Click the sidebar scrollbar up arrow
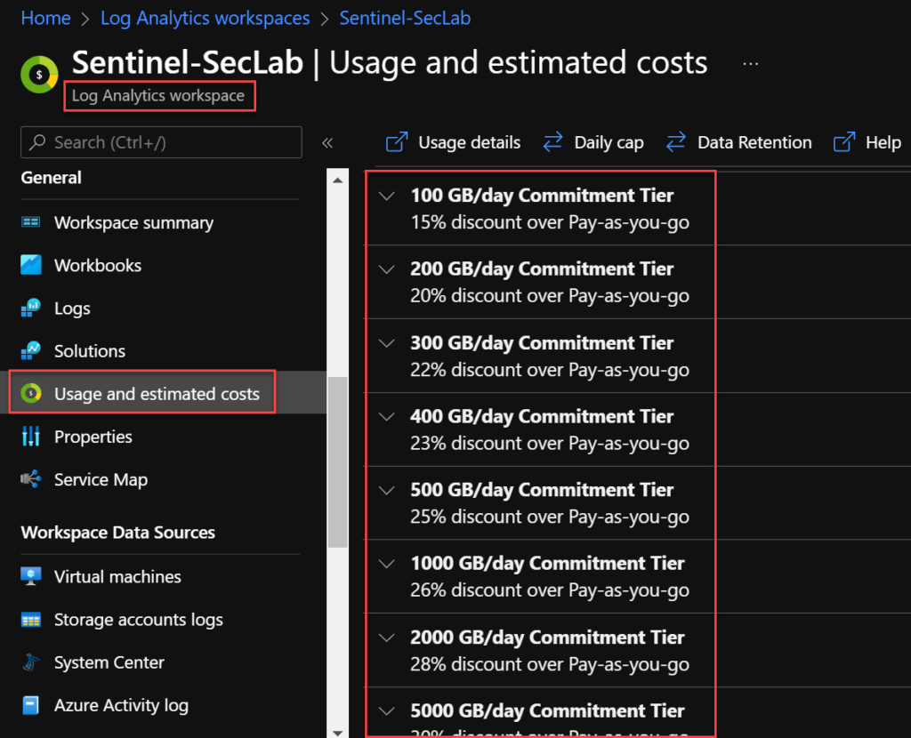The width and height of the screenshot is (911, 738). (x=337, y=180)
